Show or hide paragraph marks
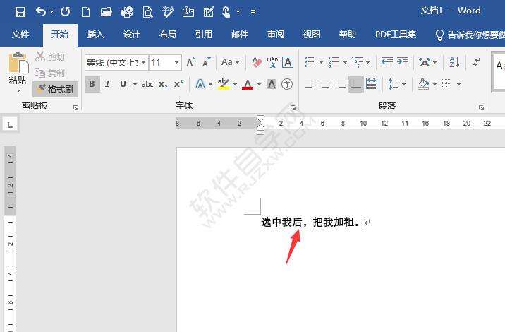 (476, 61)
